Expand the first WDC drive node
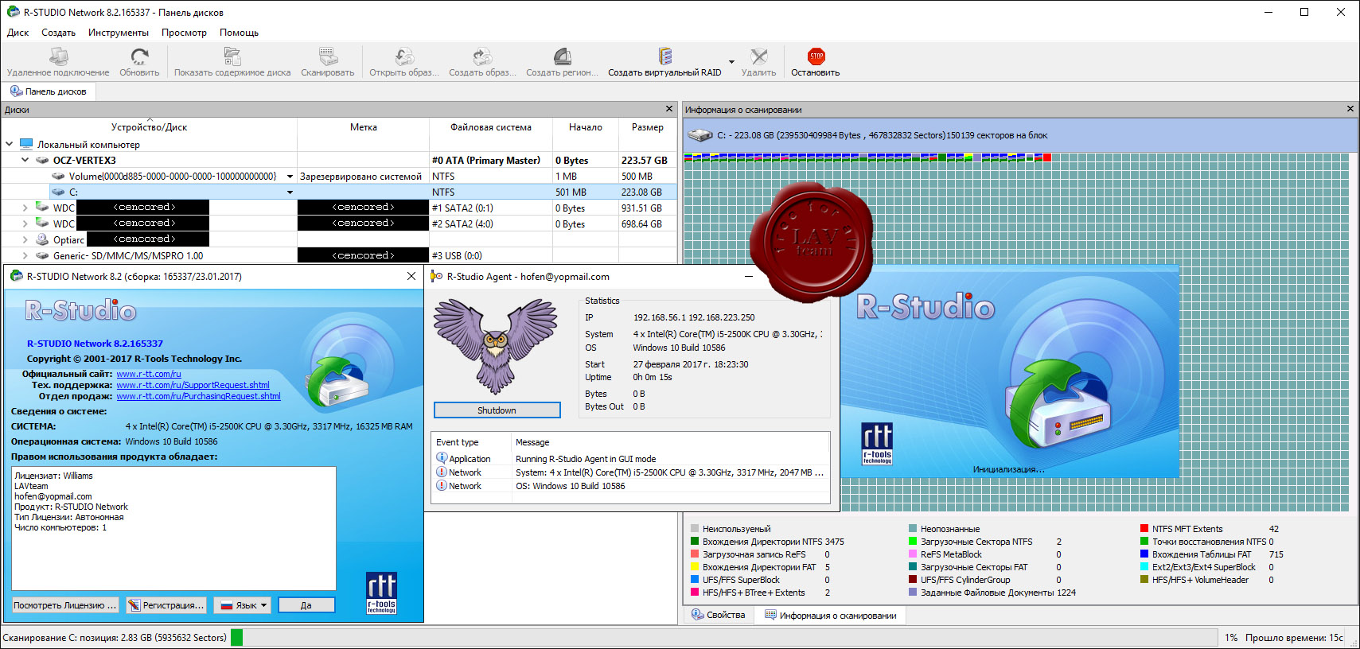This screenshot has height=649, width=1360. (25, 208)
